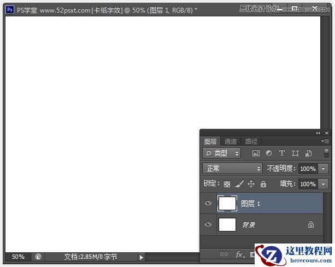Click the 不透明度 label
This screenshot has height=267, width=335.
point(281,169)
